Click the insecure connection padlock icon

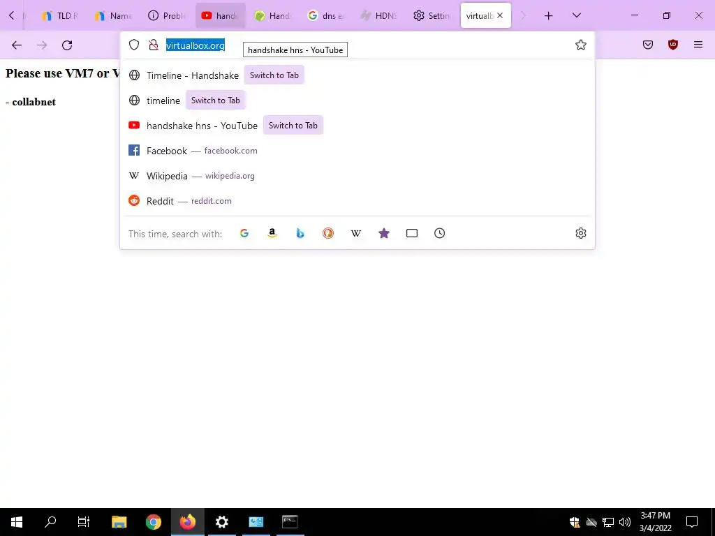point(154,45)
